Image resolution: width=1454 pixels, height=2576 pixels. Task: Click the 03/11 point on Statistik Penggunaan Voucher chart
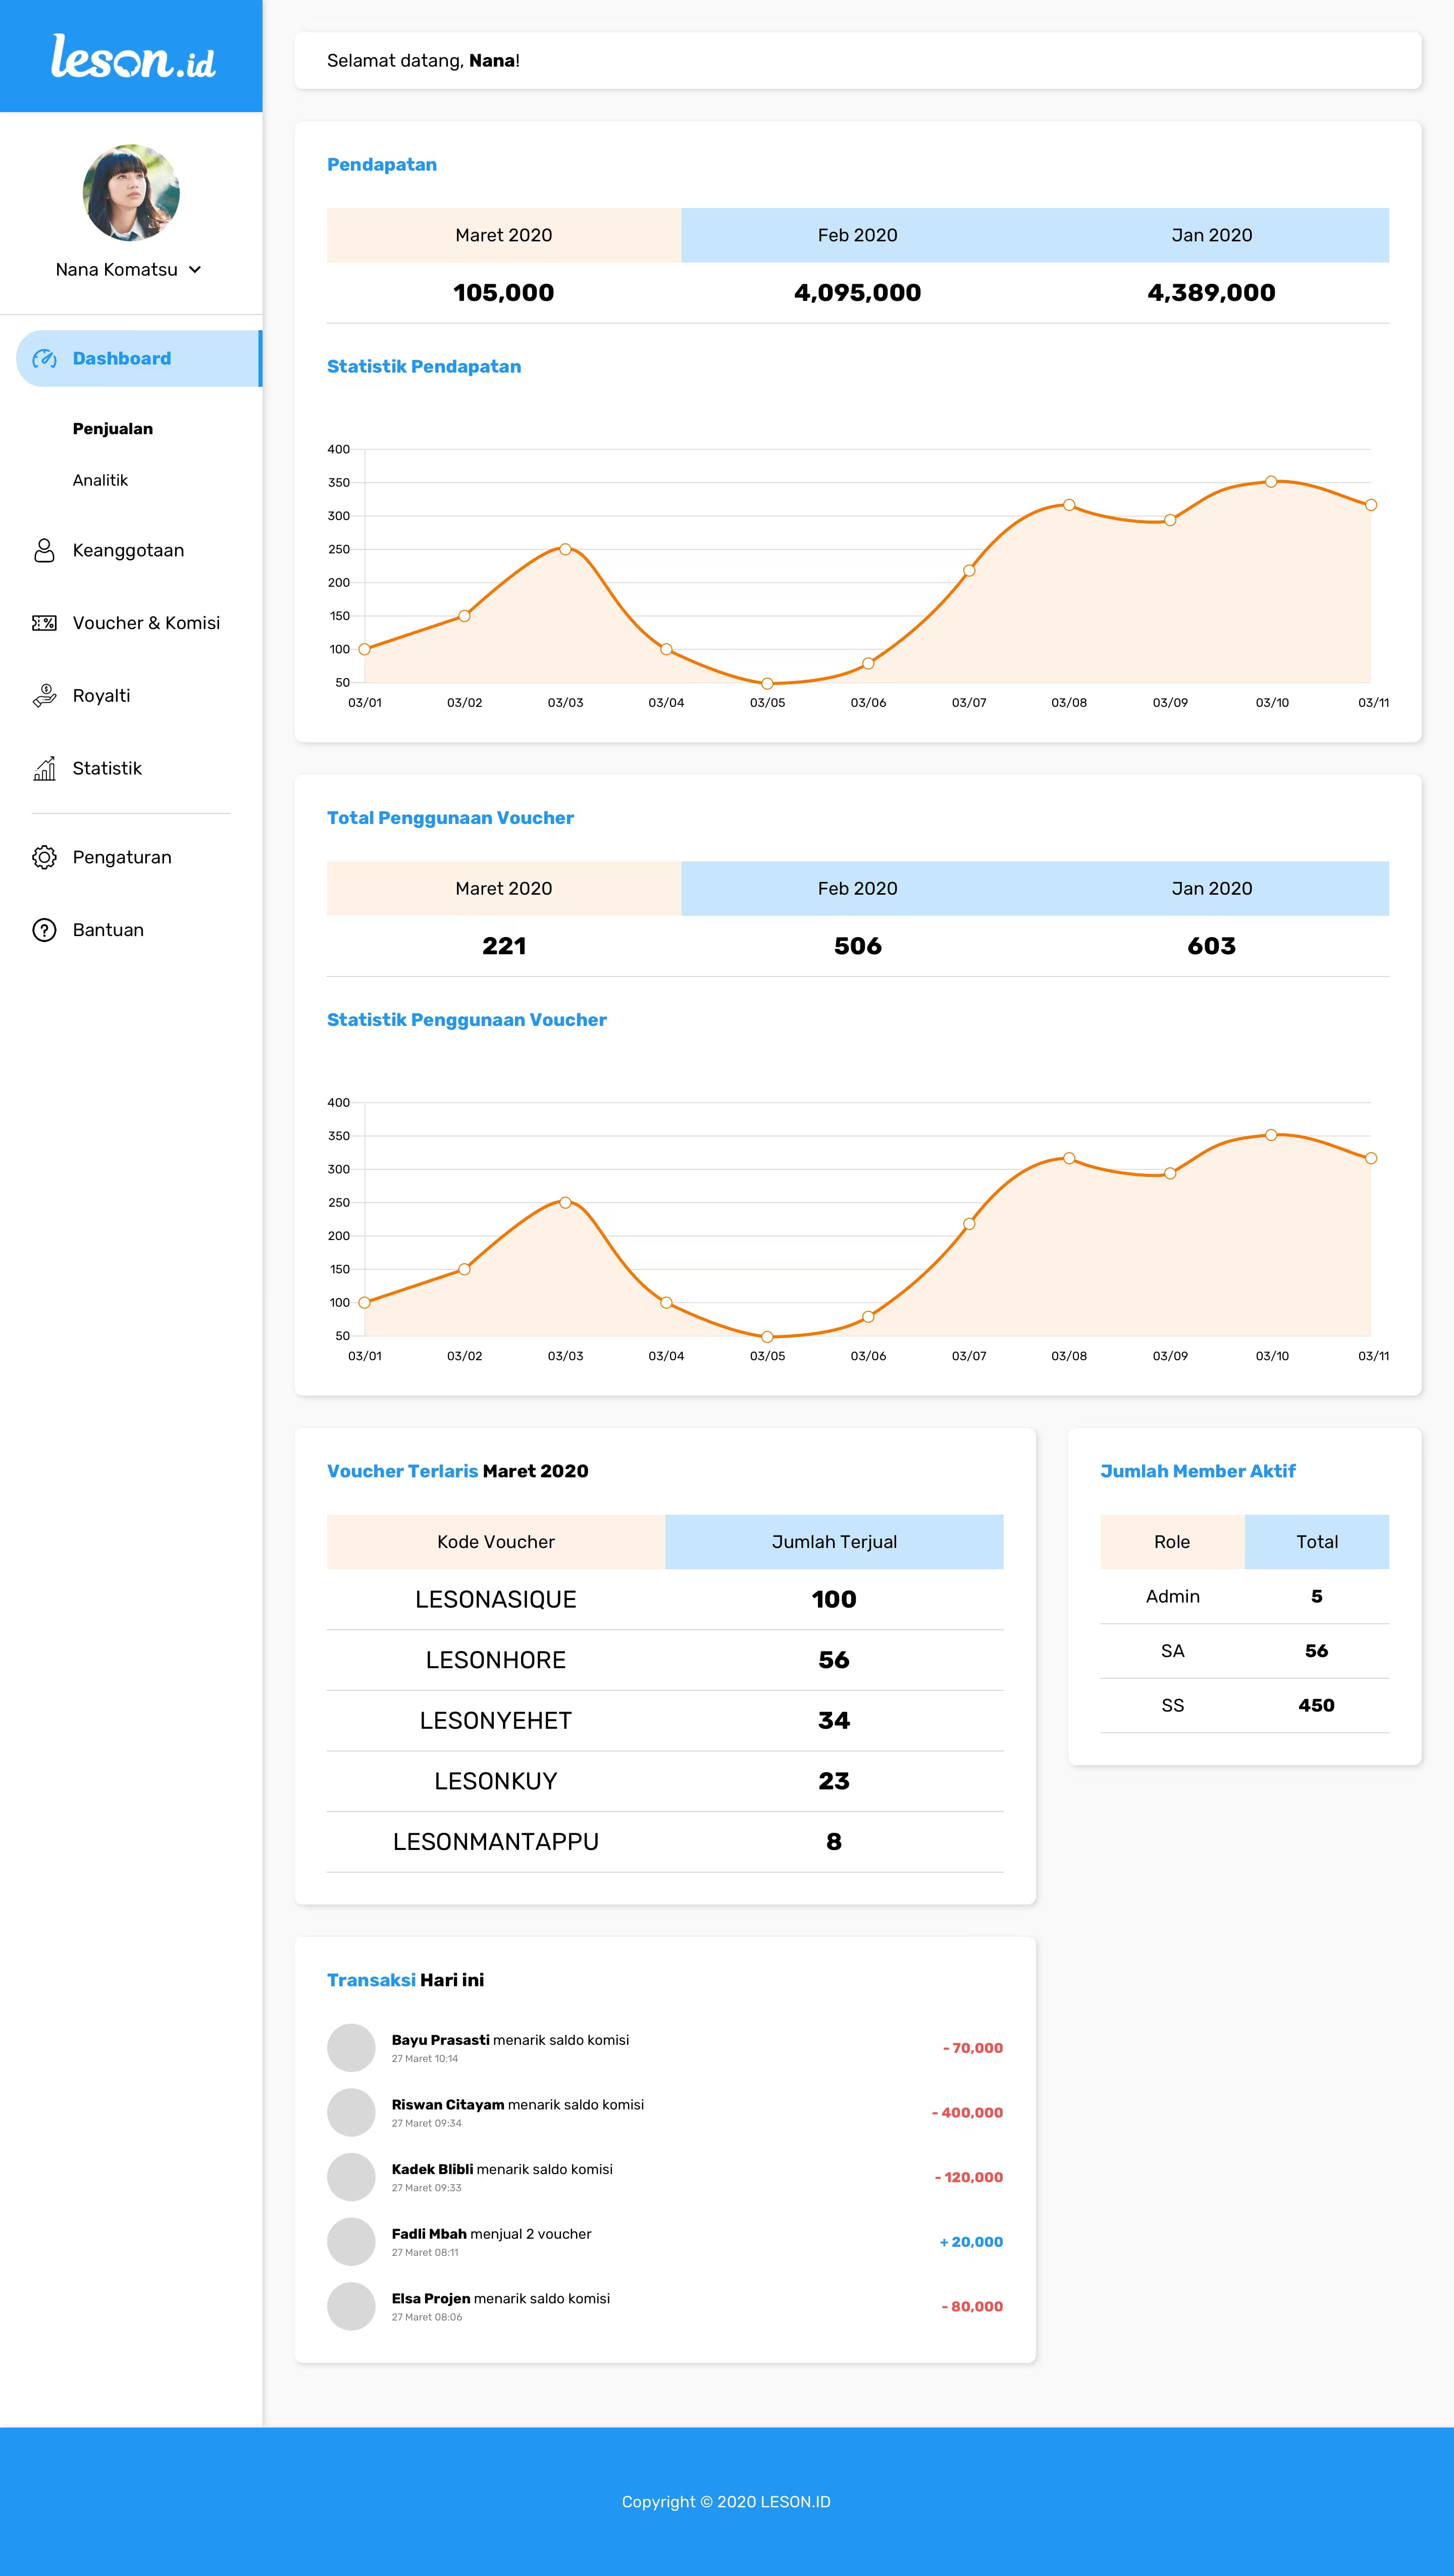(x=1371, y=1158)
